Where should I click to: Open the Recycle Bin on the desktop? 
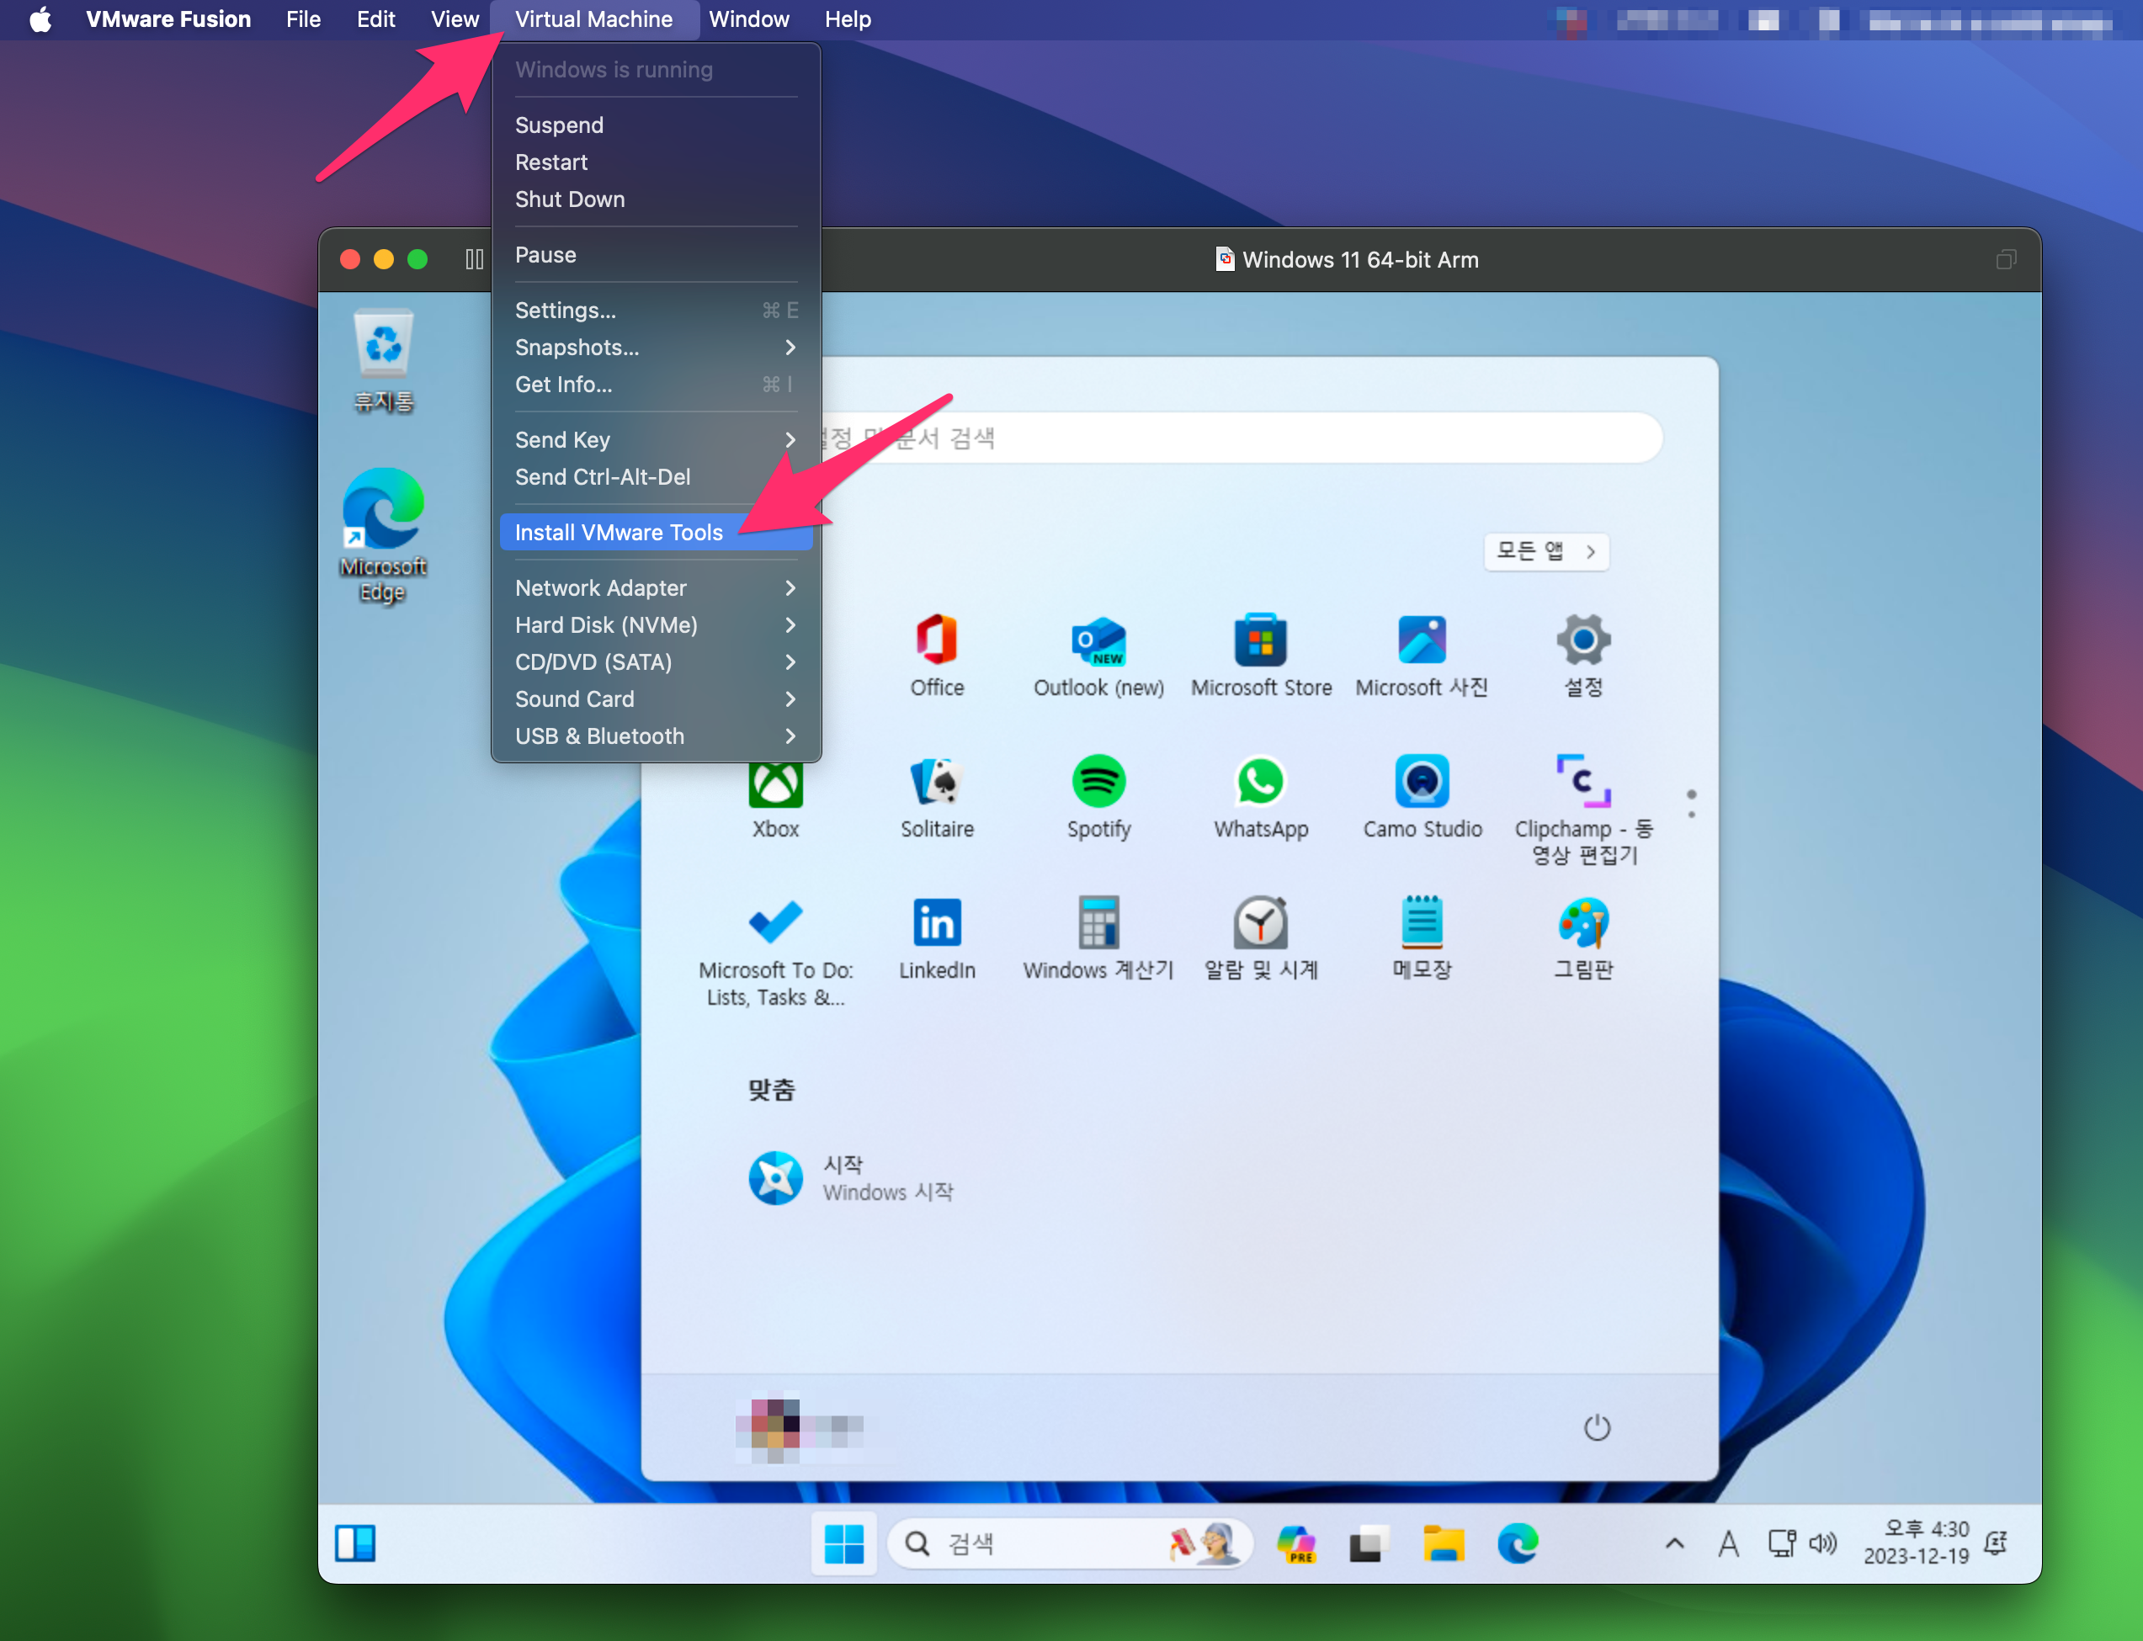tap(383, 346)
